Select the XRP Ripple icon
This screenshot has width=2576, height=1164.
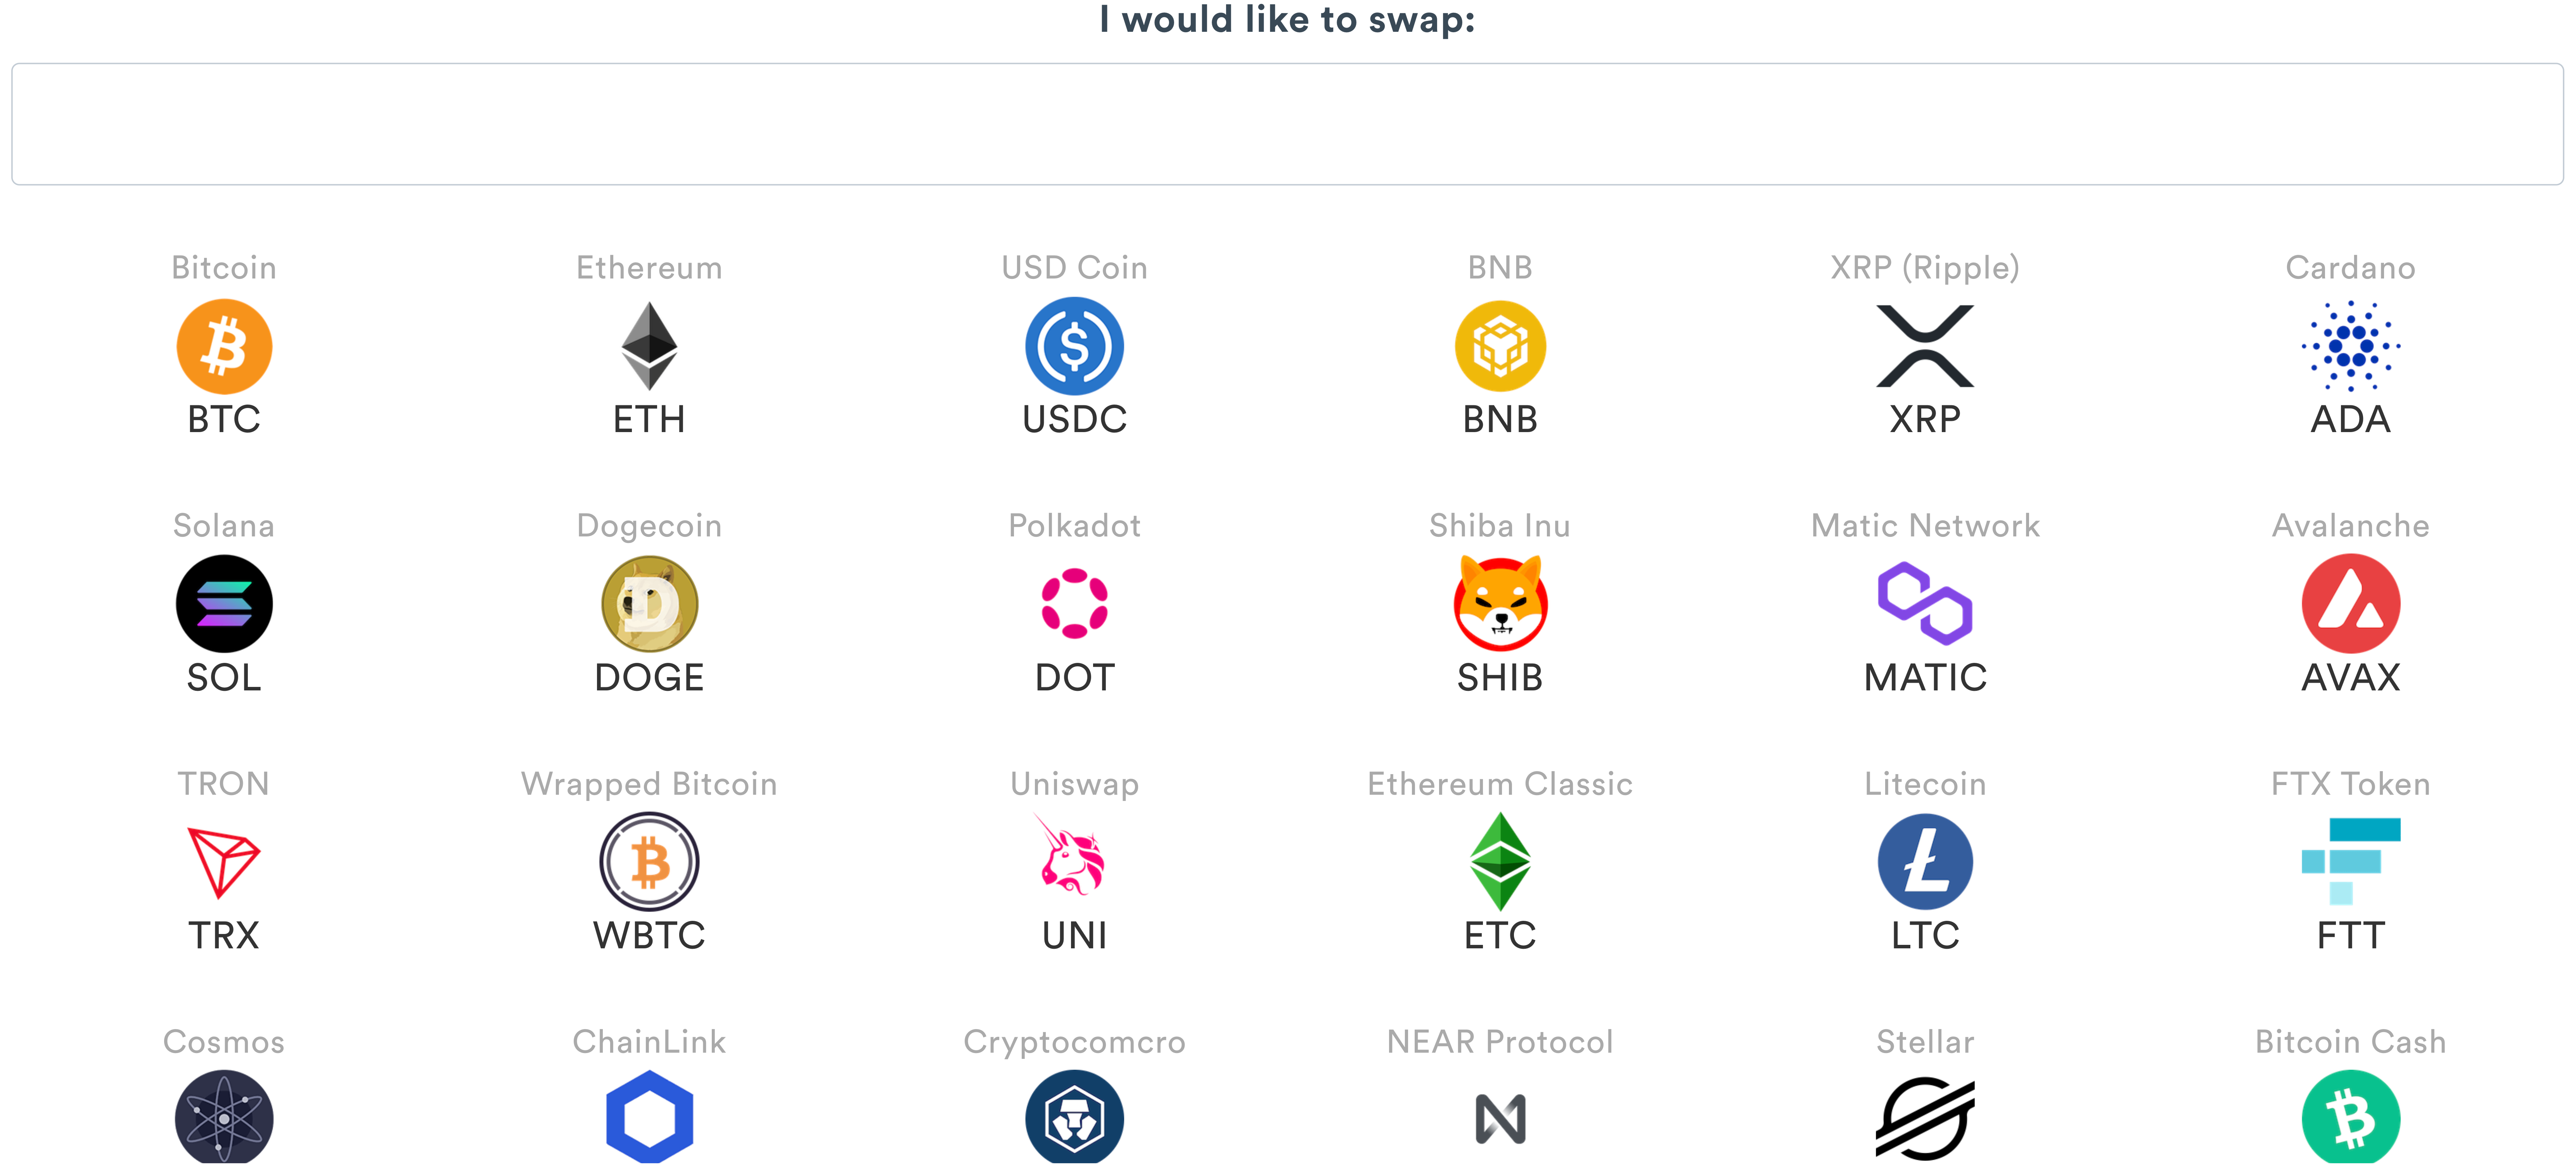click(x=1925, y=346)
